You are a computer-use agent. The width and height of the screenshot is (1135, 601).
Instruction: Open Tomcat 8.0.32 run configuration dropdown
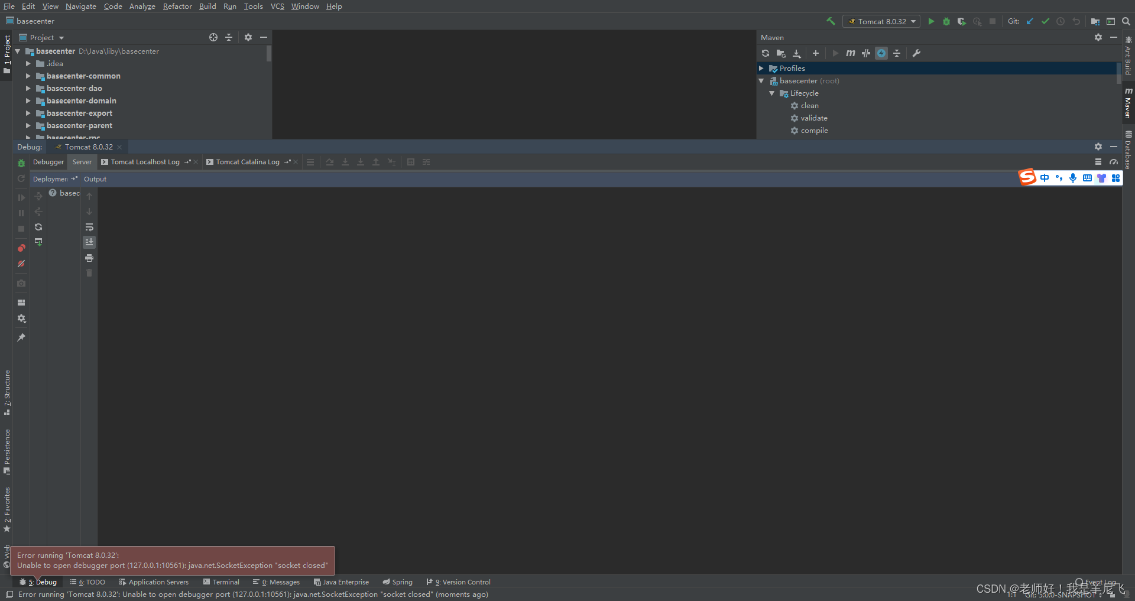pyautogui.click(x=881, y=21)
